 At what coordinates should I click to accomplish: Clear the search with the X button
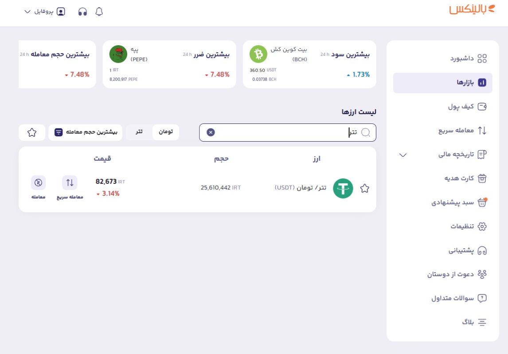pos(211,132)
